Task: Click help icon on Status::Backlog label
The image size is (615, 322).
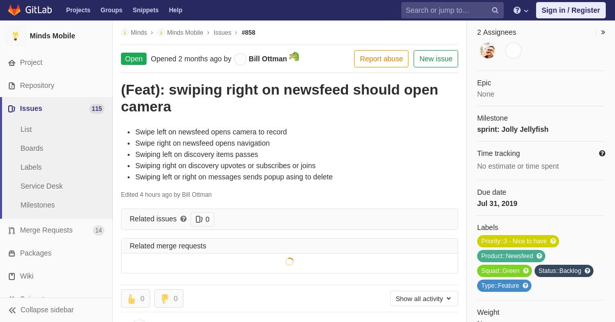Action: [x=587, y=271]
